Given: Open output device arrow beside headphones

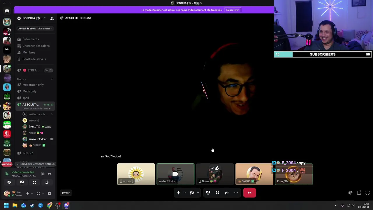Looking at the screenshot, I should [x=43, y=193].
